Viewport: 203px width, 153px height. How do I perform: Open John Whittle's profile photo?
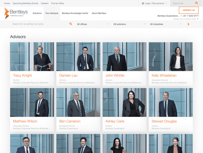(124, 57)
